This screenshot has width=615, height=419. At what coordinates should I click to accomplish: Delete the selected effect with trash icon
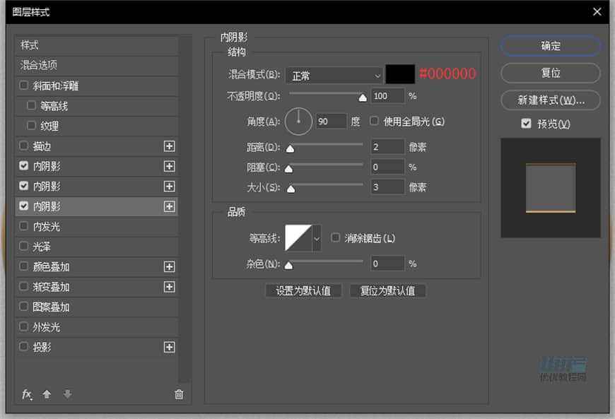pos(179,394)
